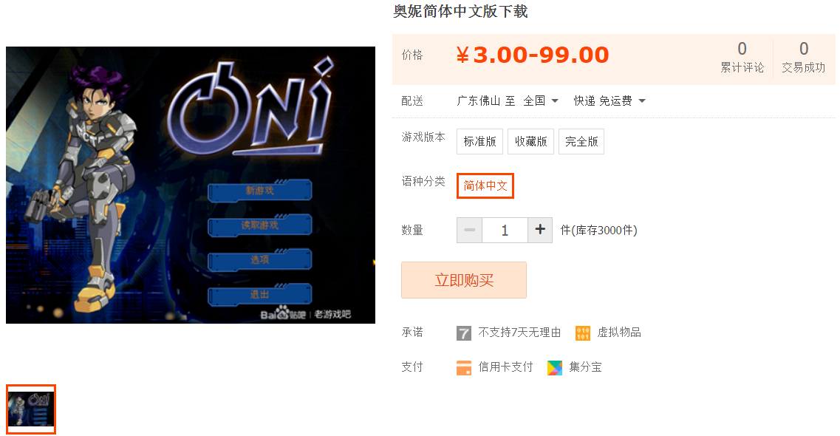Click the 集分宝 colorful icon

[x=555, y=367]
